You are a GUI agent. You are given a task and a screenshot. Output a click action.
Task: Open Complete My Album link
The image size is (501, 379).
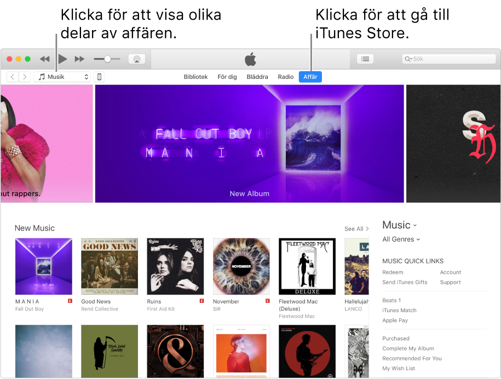[408, 348]
